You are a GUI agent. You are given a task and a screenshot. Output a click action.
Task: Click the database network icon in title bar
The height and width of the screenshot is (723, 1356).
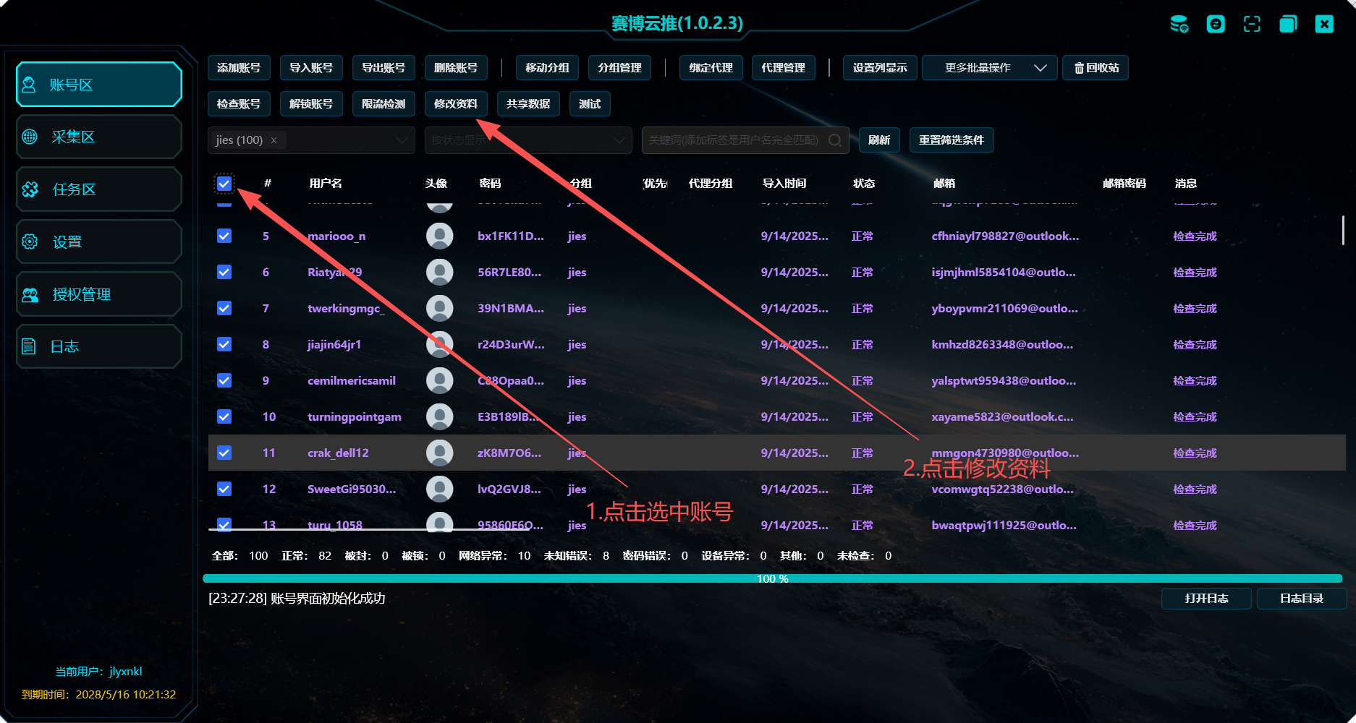pos(1179,24)
